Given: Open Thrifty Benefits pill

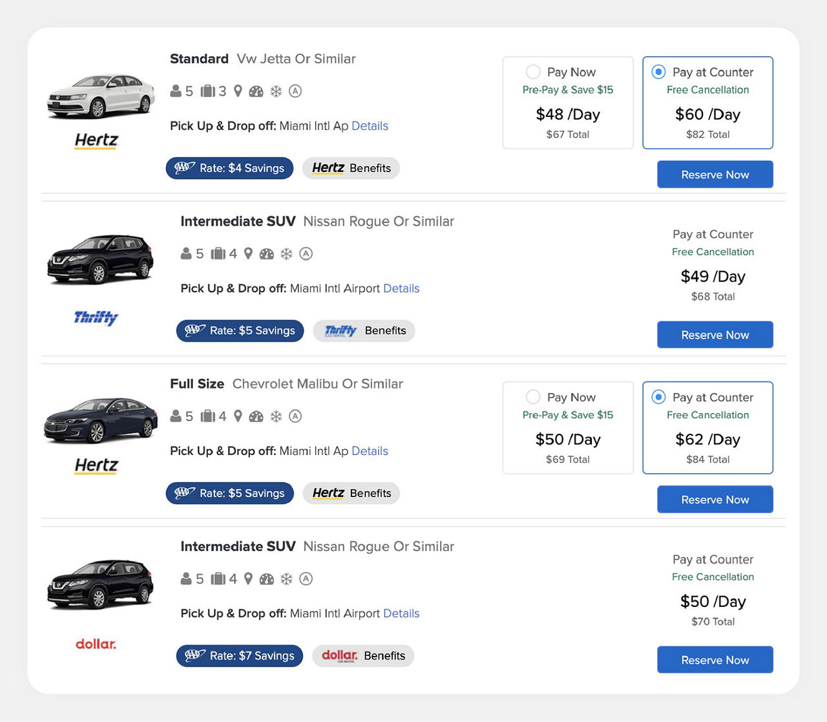Looking at the screenshot, I should [364, 331].
